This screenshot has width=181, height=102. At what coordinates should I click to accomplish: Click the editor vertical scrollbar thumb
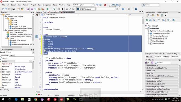(143, 21)
